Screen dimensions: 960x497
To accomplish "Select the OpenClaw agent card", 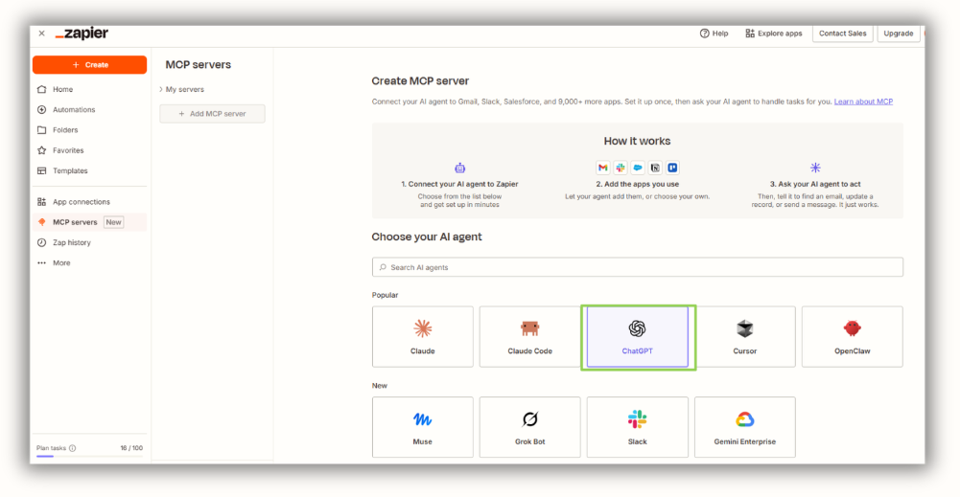I will [x=853, y=337].
